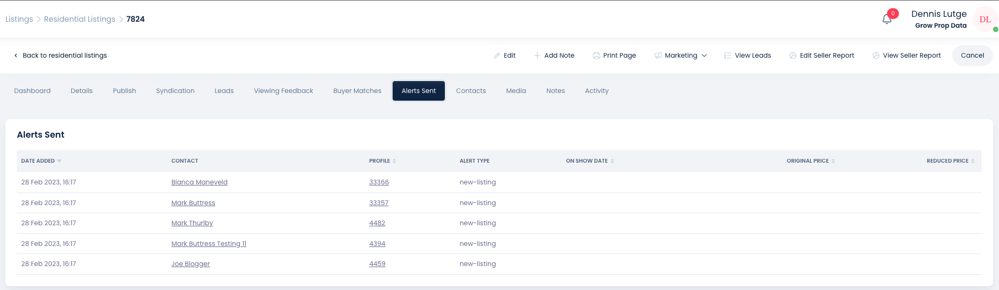Click new-listing in Bianca Maneveld row

(477, 182)
